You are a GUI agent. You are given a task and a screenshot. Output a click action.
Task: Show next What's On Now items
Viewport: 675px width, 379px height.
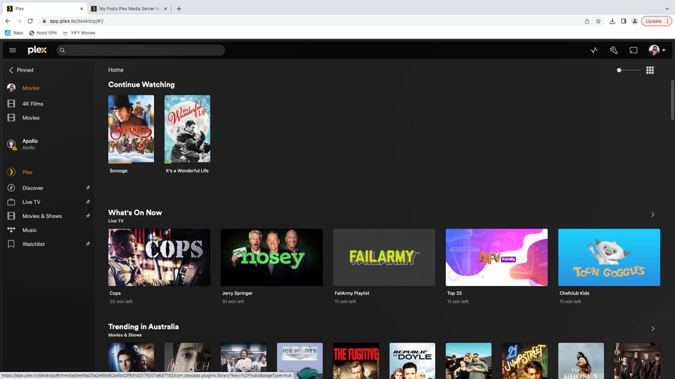(653, 215)
